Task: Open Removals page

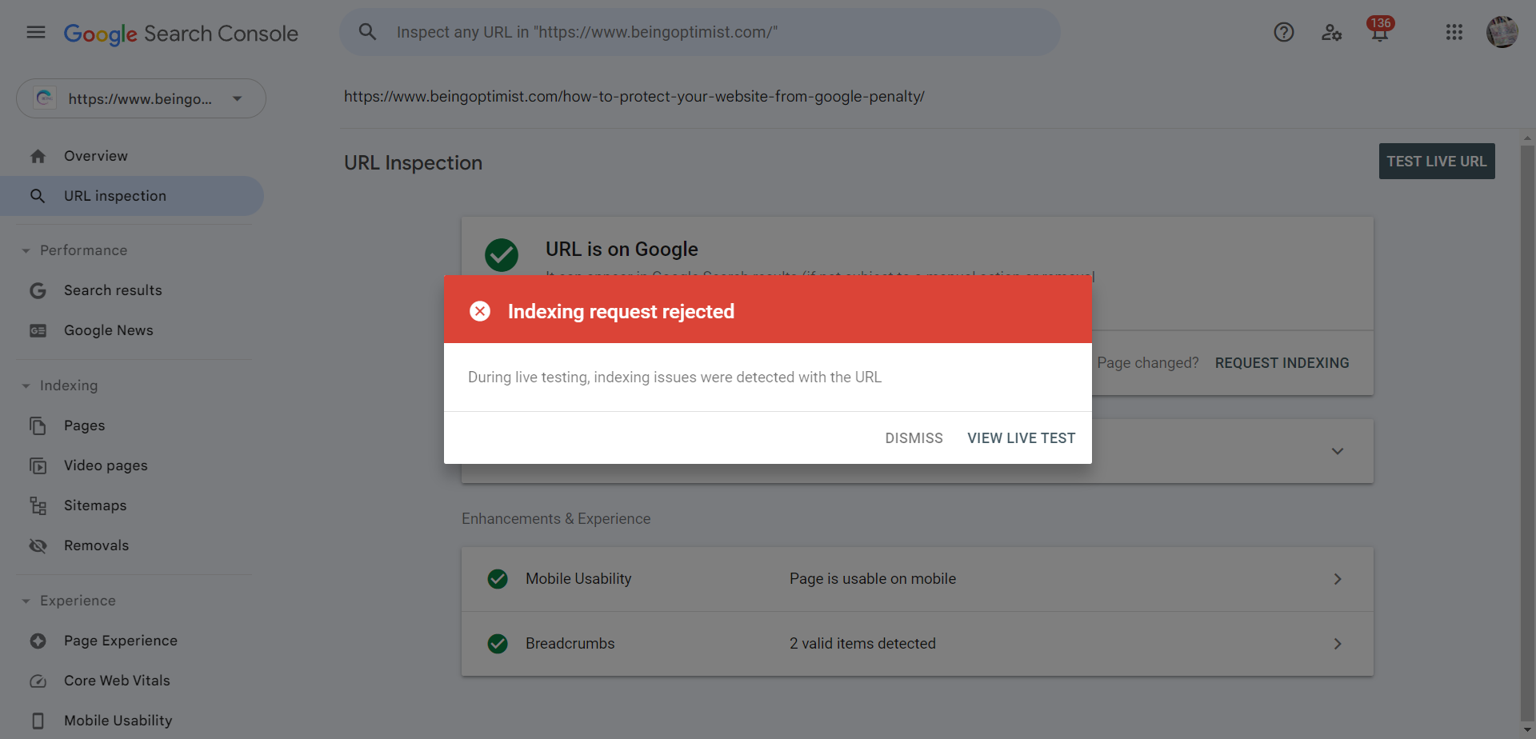Action: click(97, 545)
